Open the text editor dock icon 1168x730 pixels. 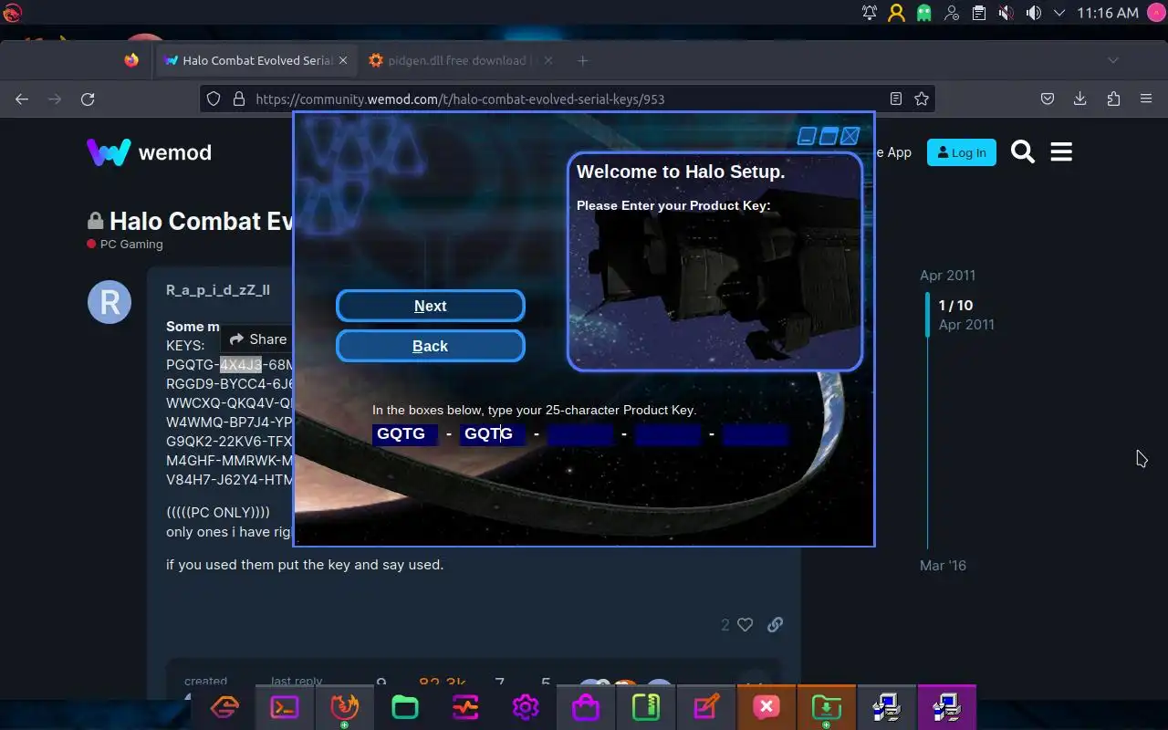pyautogui.click(x=706, y=707)
